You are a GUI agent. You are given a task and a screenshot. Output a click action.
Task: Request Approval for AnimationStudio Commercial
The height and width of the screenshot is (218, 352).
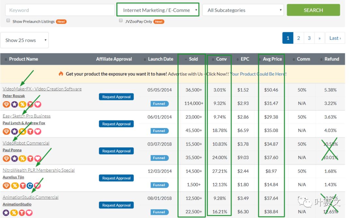(116, 205)
